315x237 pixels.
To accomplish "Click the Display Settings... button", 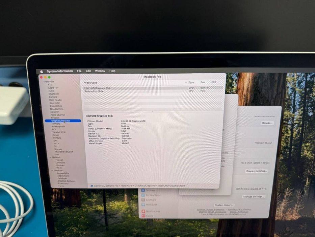I will pos(257,171).
